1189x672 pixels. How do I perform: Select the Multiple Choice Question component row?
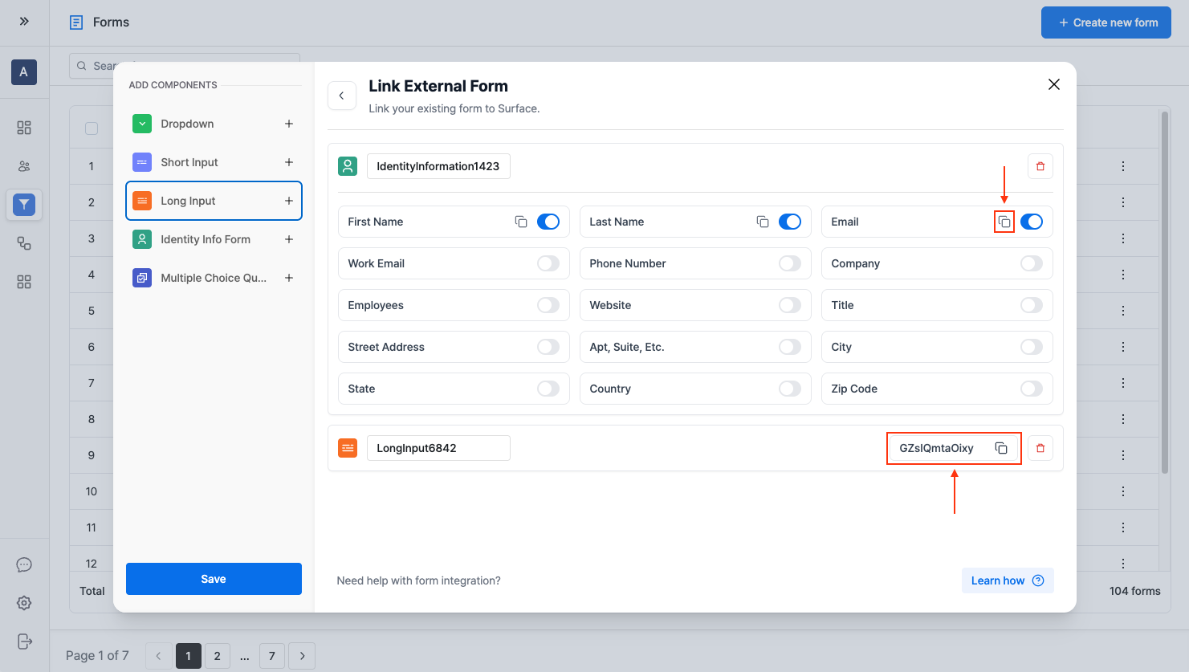(214, 278)
